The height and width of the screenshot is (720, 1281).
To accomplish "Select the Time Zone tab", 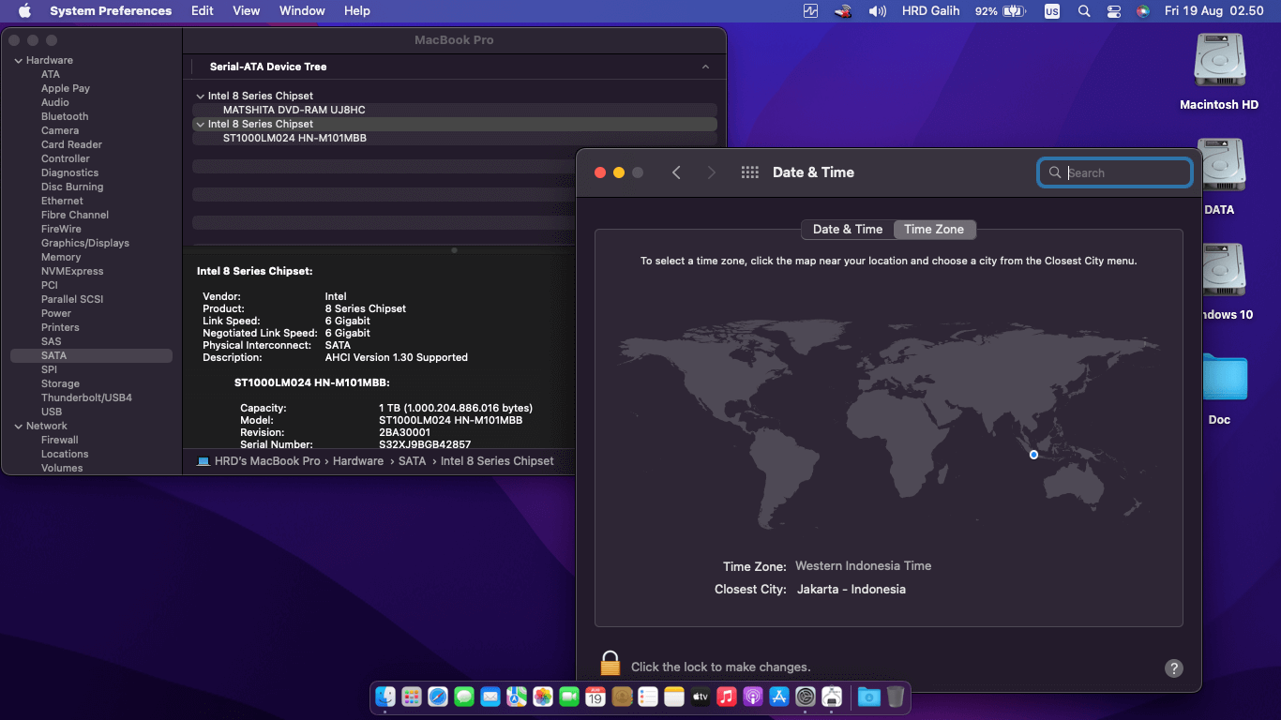I will (x=934, y=229).
